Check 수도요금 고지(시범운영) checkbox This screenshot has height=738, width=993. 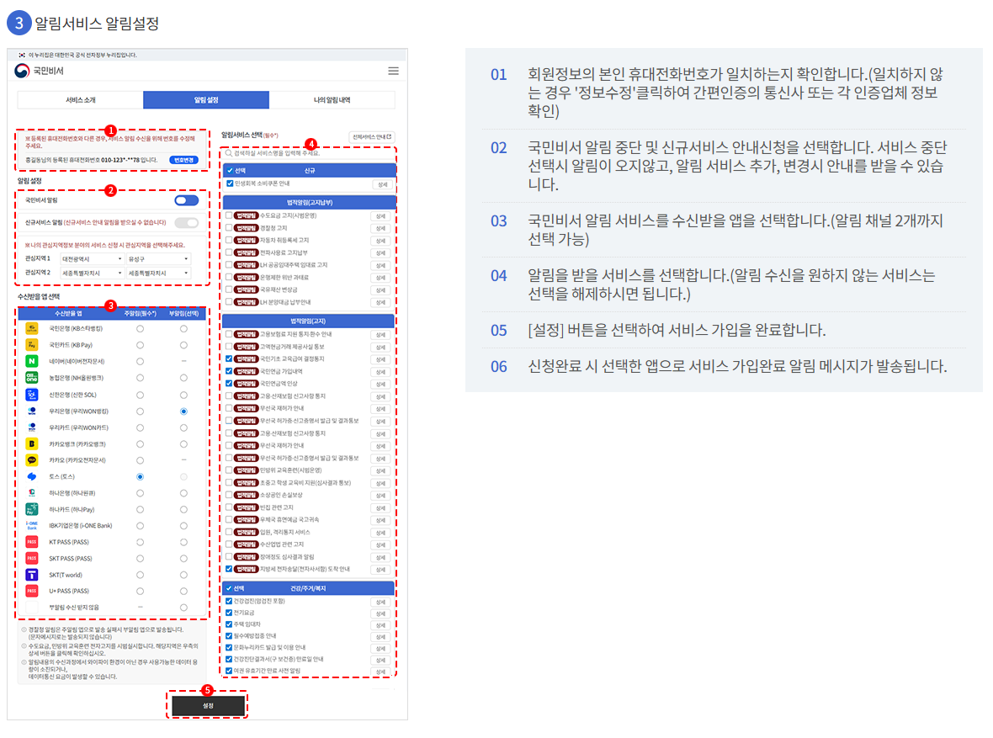[x=229, y=215]
